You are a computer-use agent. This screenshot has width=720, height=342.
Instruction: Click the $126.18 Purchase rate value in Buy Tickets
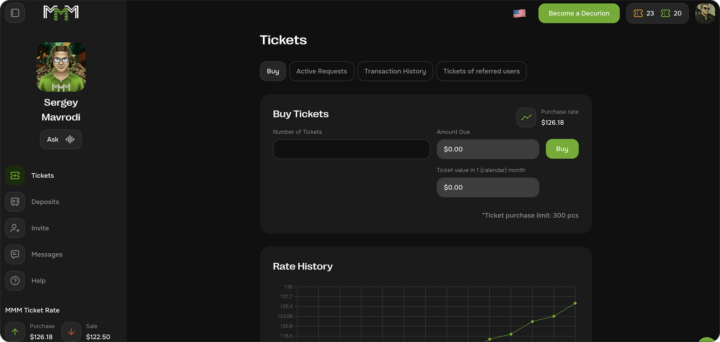(553, 122)
